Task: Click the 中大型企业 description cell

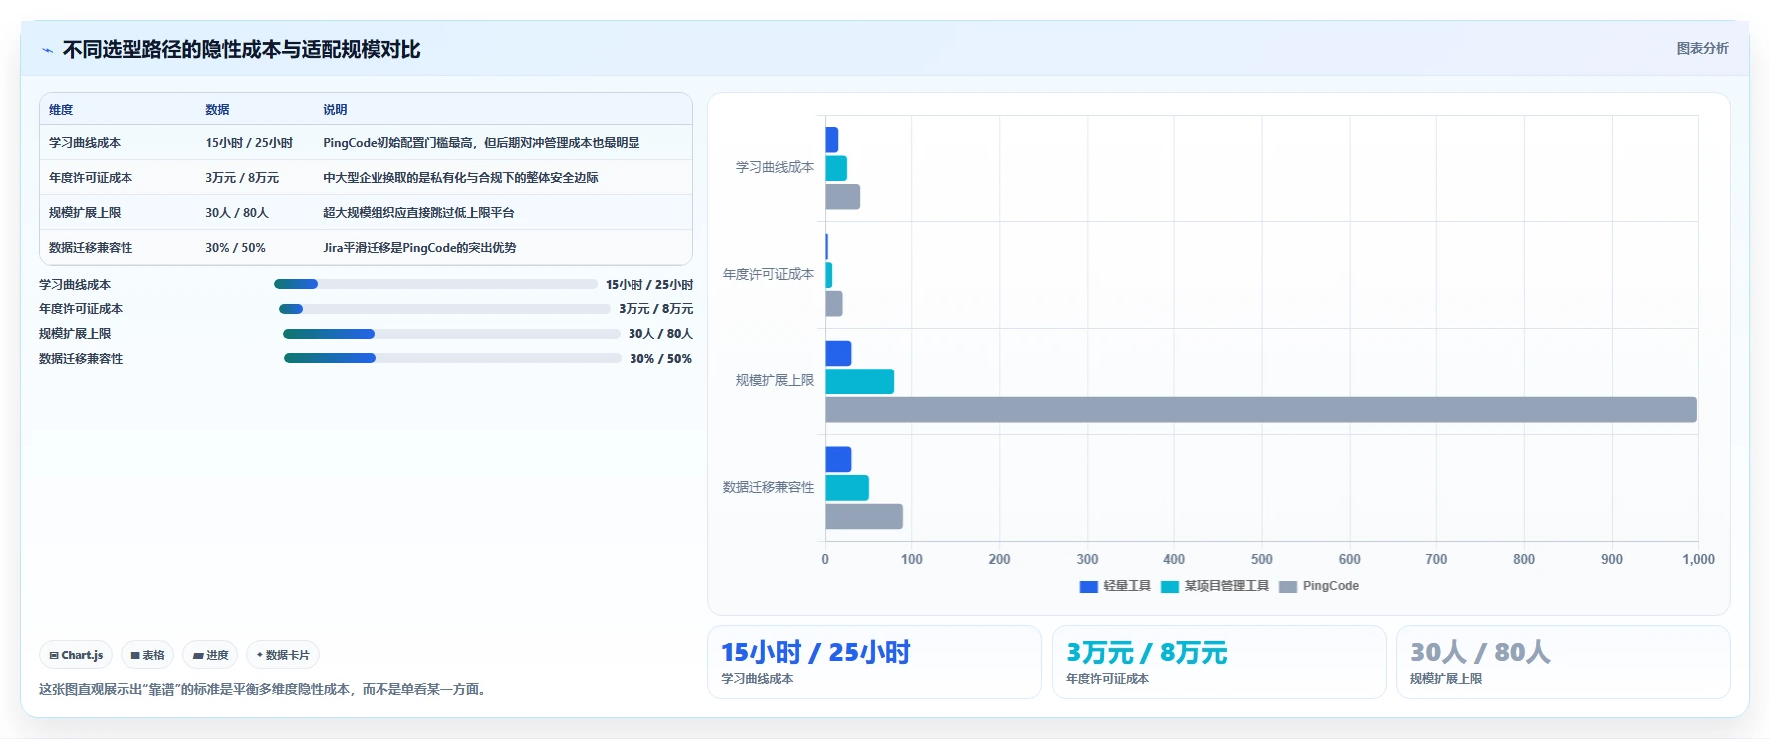Action: tap(460, 178)
